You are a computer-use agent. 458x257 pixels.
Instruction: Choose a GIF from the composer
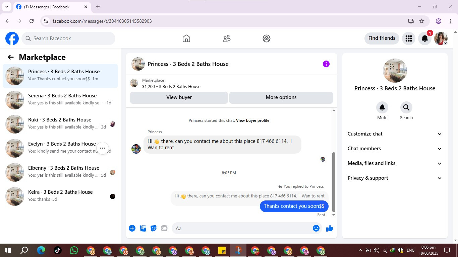tap(164, 228)
